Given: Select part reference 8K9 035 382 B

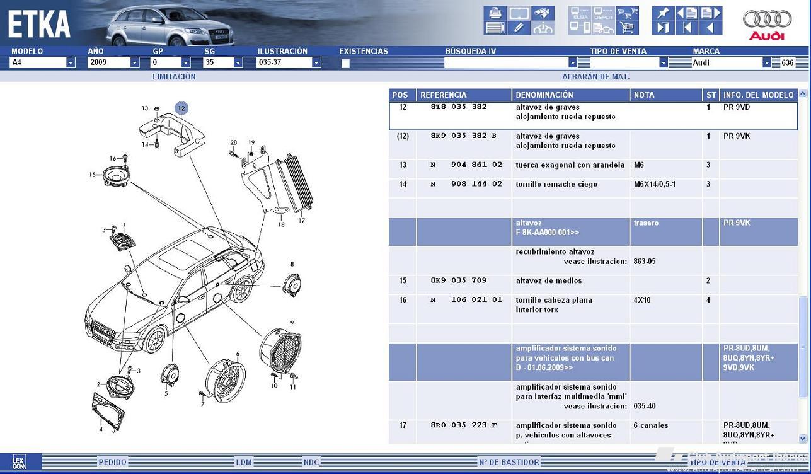Looking at the screenshot, I should 464,136.
